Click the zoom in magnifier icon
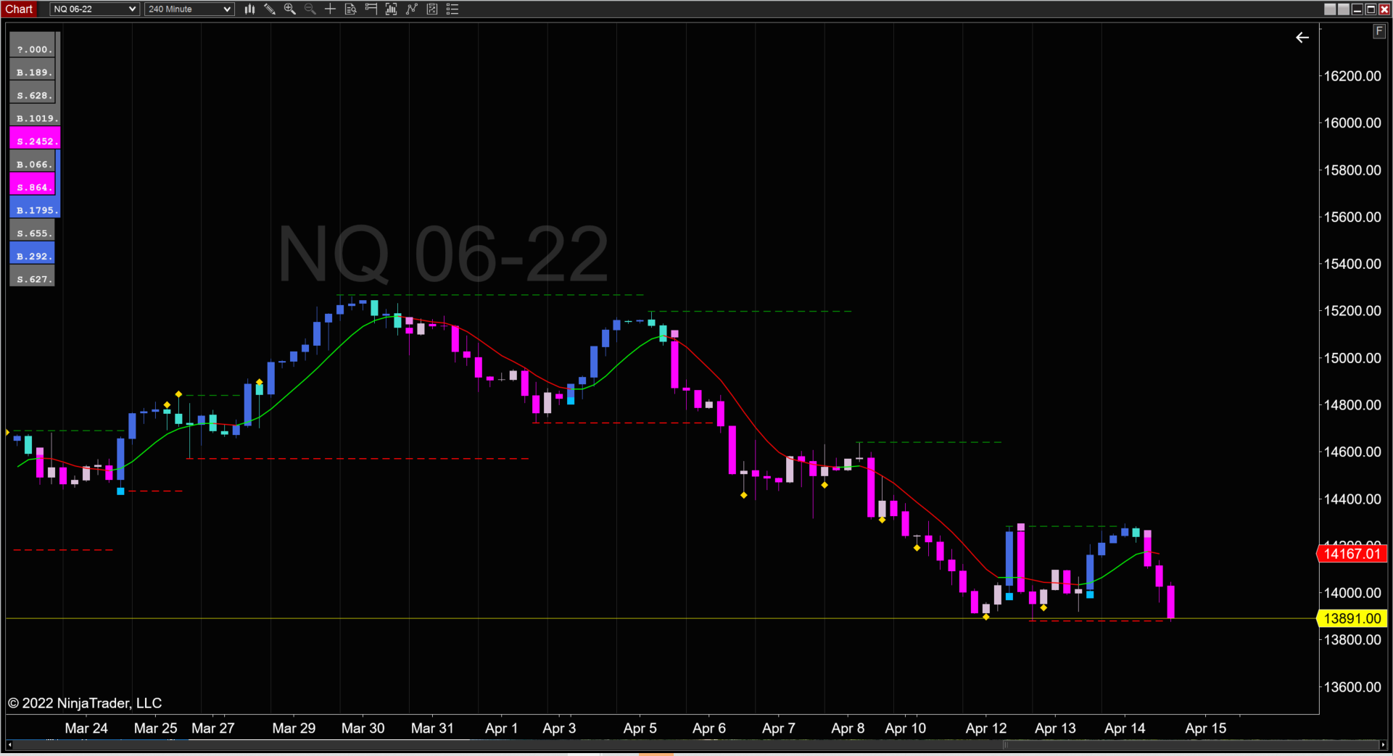The image size is (1393, 756). tap(290, 9)
